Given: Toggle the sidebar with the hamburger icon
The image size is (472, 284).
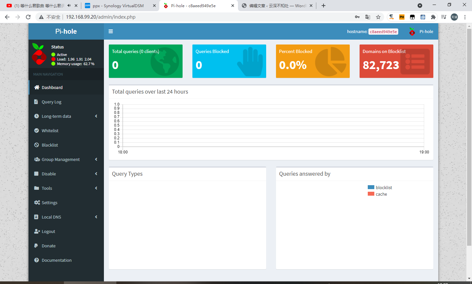Looking at the screenshot, I should click(111, 31).
